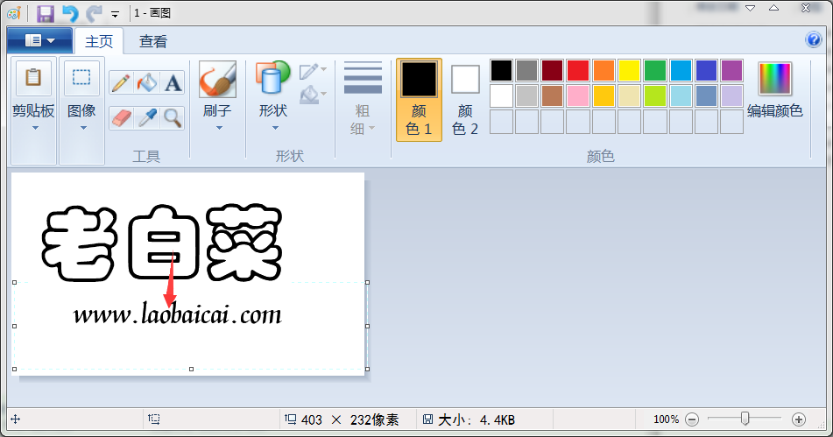Click the zoom out minus button
Viewport: 833px width, 437px height.
tap(692, 419)
